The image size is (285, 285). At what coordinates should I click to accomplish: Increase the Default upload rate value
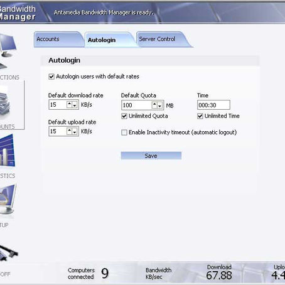(x=70, y=131)
